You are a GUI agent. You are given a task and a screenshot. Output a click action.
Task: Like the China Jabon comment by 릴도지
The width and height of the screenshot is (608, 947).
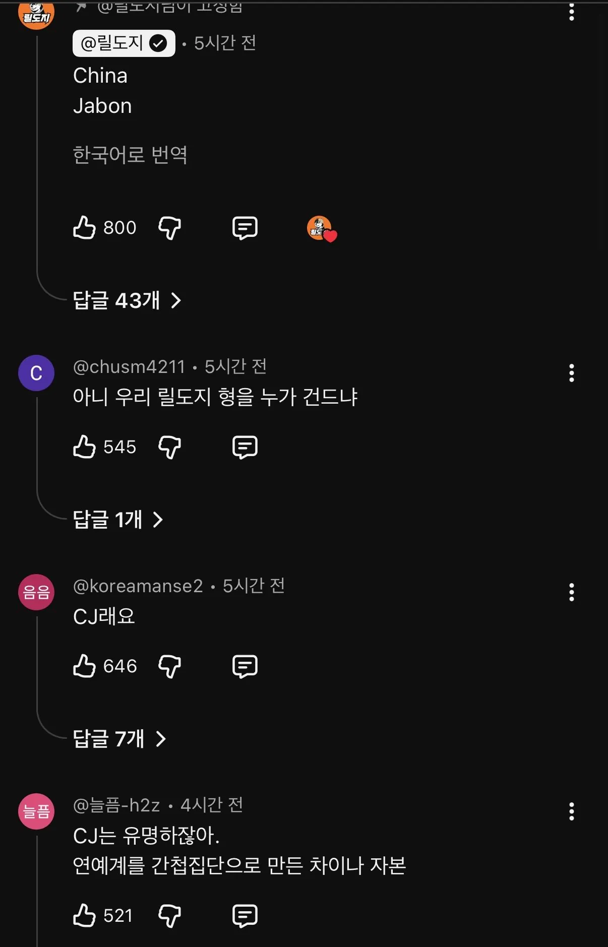tap(85, 228)
